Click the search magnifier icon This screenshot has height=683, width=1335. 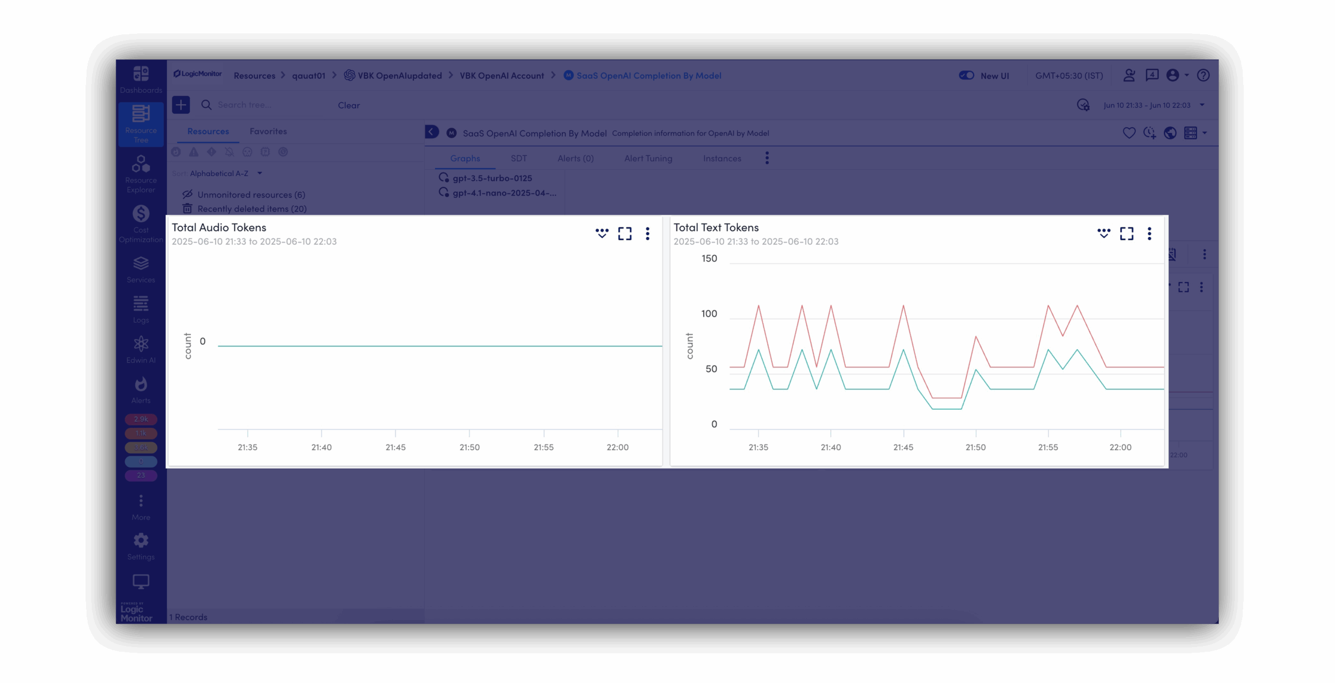pyautogui.click(x=207, y=105)
